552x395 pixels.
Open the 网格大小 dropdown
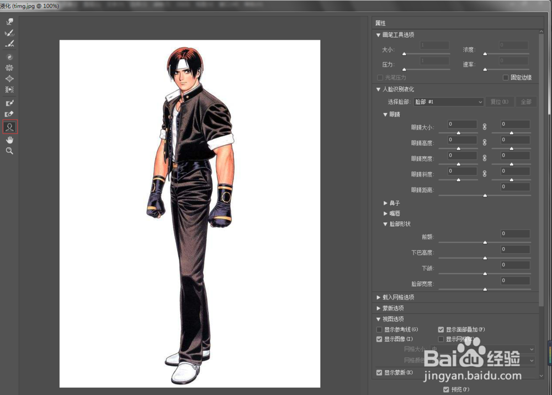click(x=482, y=349)
